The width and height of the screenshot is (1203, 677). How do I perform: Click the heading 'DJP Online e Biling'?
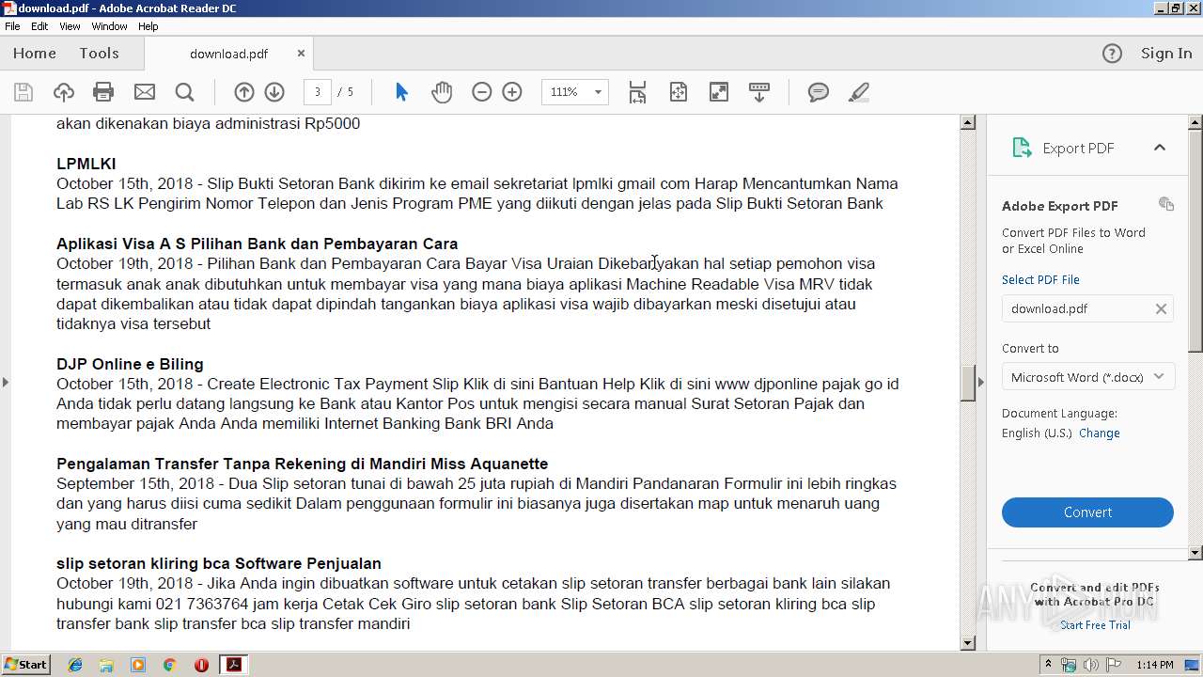(x=130, y=364)
